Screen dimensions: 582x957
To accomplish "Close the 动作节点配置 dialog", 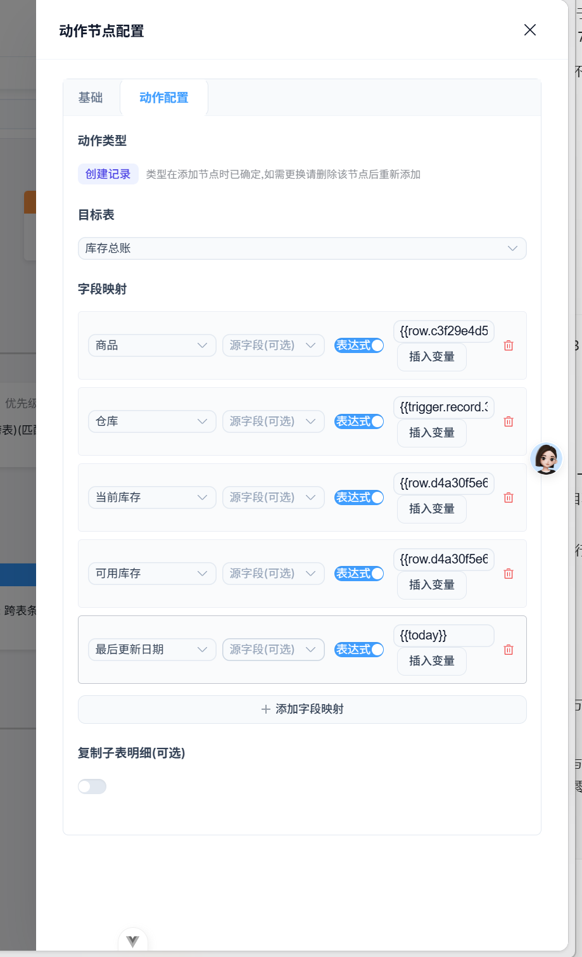I will click(530, 30).
